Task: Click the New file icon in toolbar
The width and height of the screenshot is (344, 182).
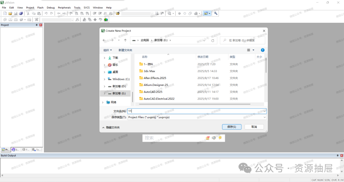Action: pyautogui.click(x=5, y=13)
